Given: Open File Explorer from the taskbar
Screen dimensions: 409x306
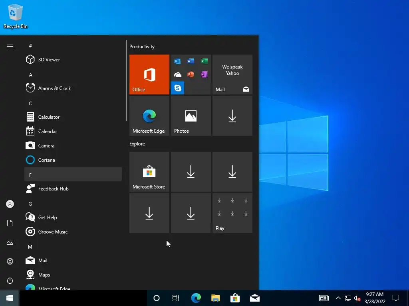Looking at the screenshot, I should tap(215, 298).
